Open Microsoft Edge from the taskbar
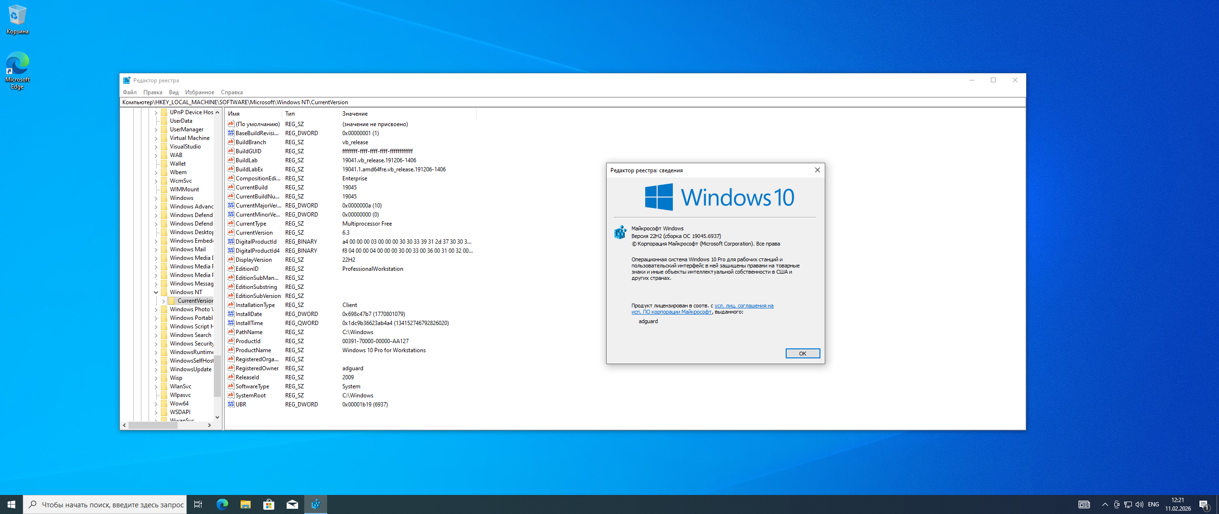The width and height of the screenshot is (1219, 514). tap(222, 504)
